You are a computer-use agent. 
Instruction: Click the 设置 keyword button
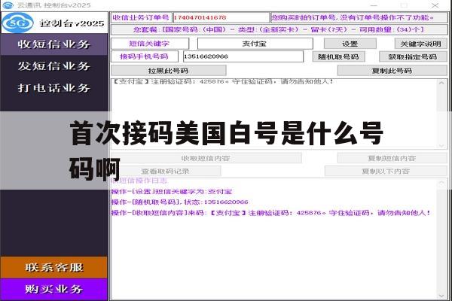[x=350, y=44]
